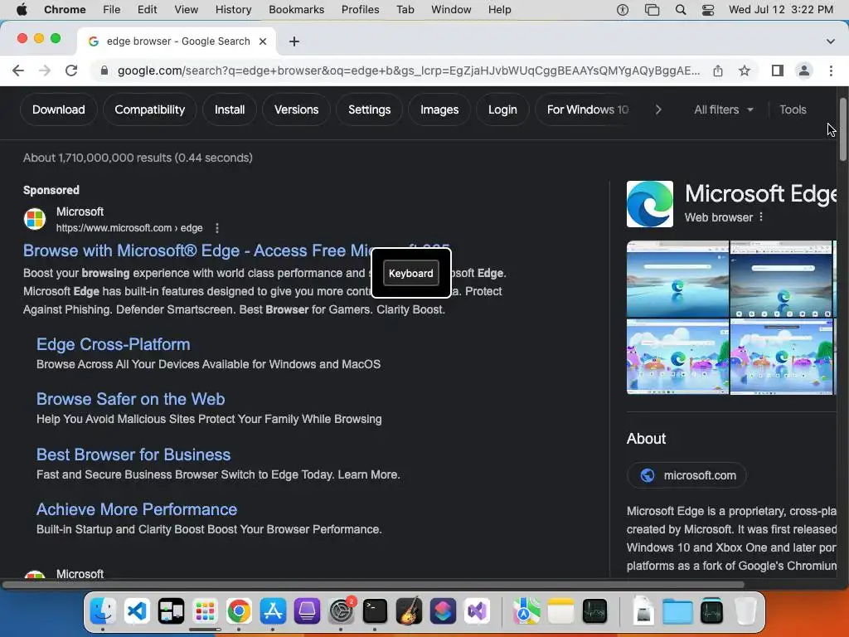The width and height of the screenshot is (849, 637).
Task: Open the File menu
Action: pyautogui.click(x=112, y=10)
